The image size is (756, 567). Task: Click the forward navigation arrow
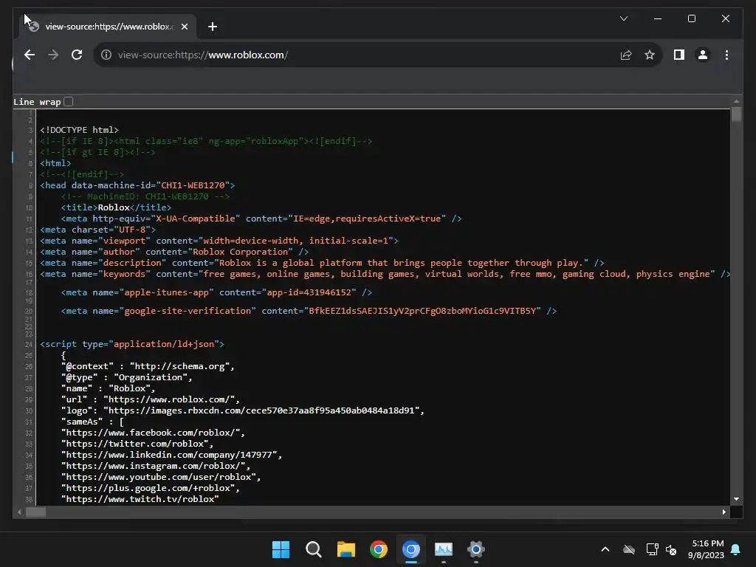(x=53, y=55)
